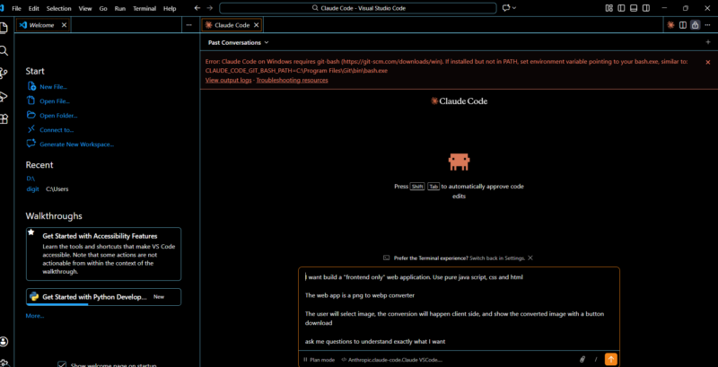Toggle Plan mode in the prompt footer

319,360
